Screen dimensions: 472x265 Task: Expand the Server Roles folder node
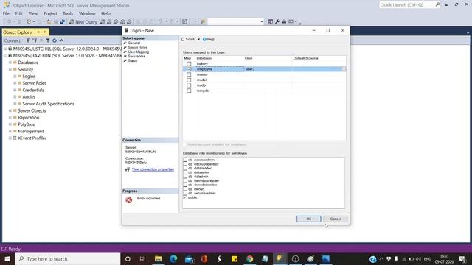pyautogui.click(x=15, y=83)
